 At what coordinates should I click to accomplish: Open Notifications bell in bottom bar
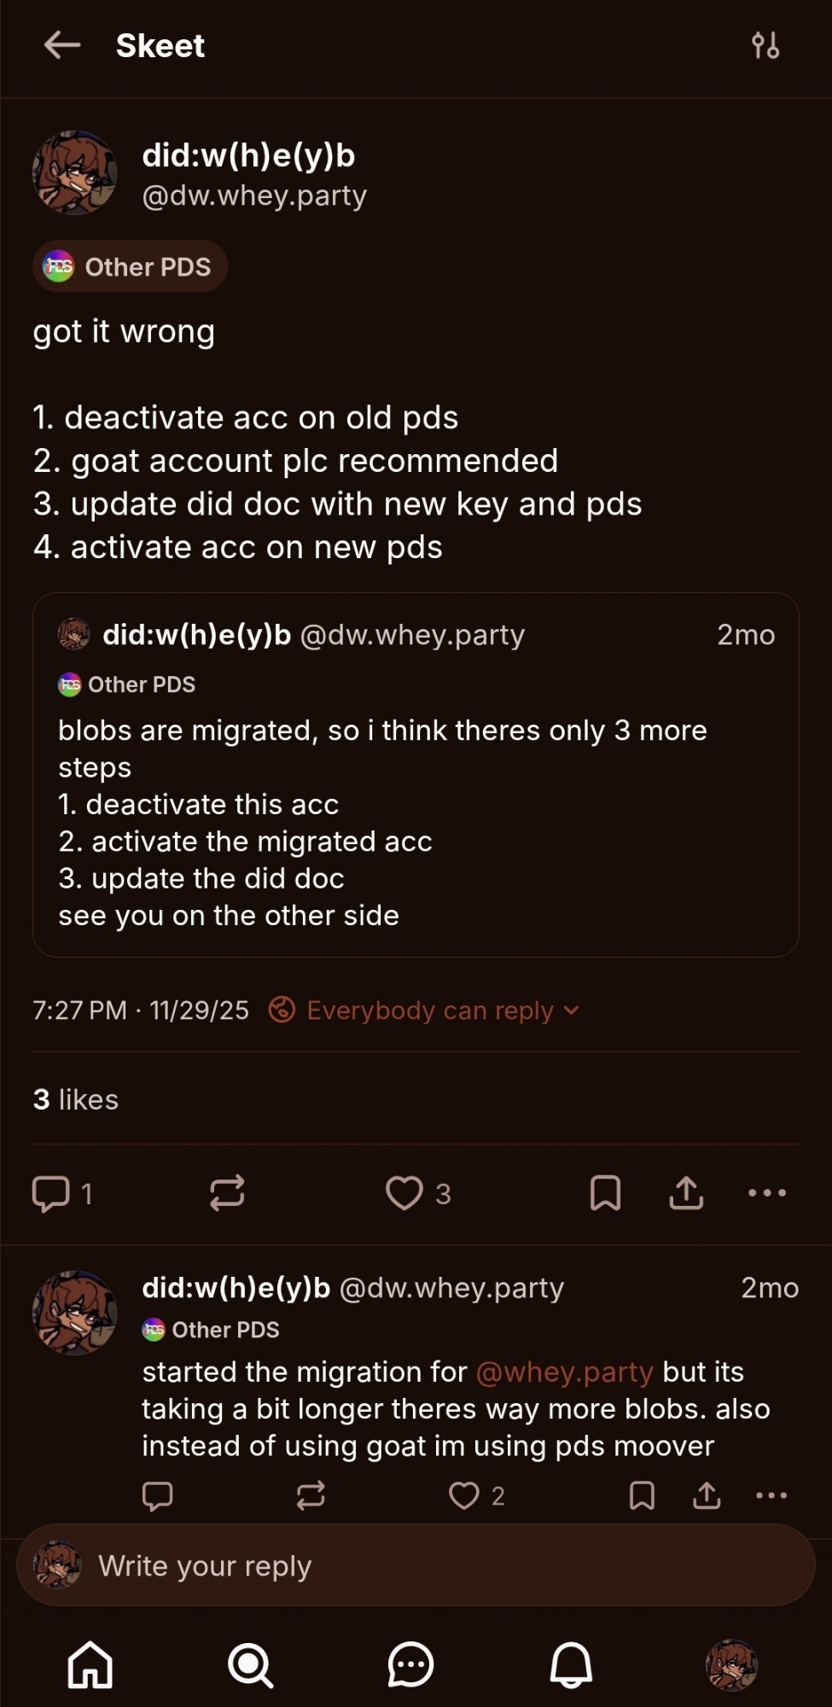[x=571, y=1665]
